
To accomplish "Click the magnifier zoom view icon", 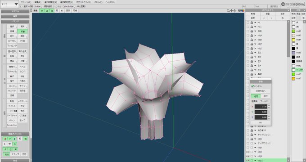I will (x=228, y=11).
